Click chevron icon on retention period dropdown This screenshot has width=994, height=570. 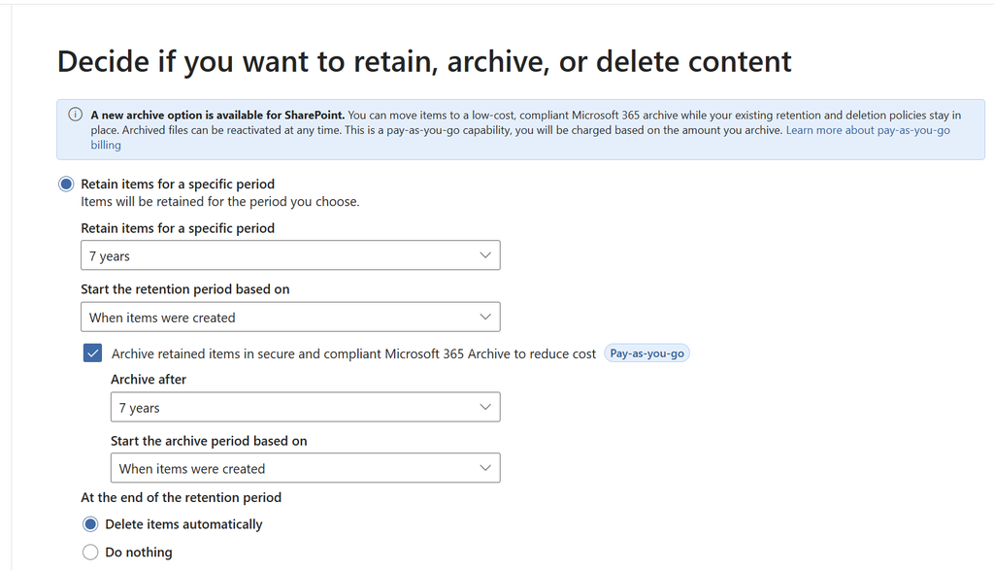tap(485, 255)
